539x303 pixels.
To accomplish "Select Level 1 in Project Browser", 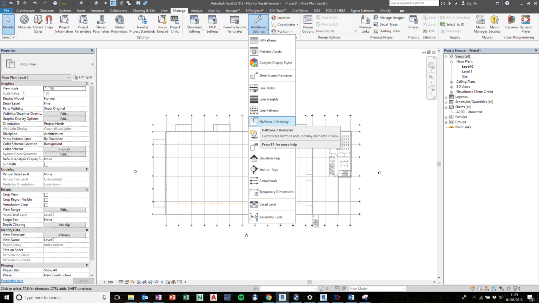I will [x=467, y=72].
